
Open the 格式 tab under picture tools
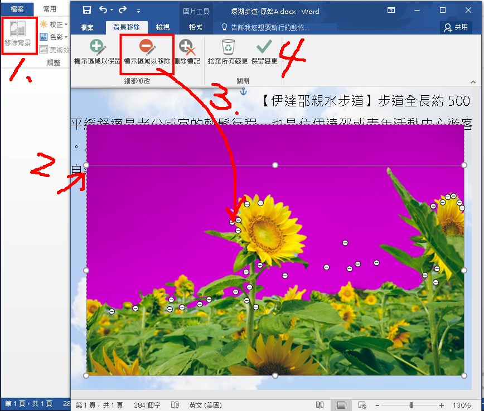(x=196, y=27)
